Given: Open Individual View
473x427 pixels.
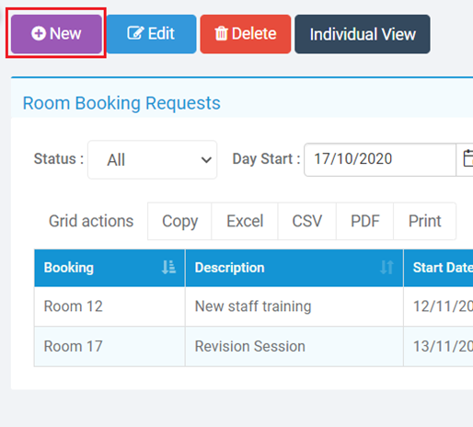Looking at the screenshot, I should tap(363, 34).
